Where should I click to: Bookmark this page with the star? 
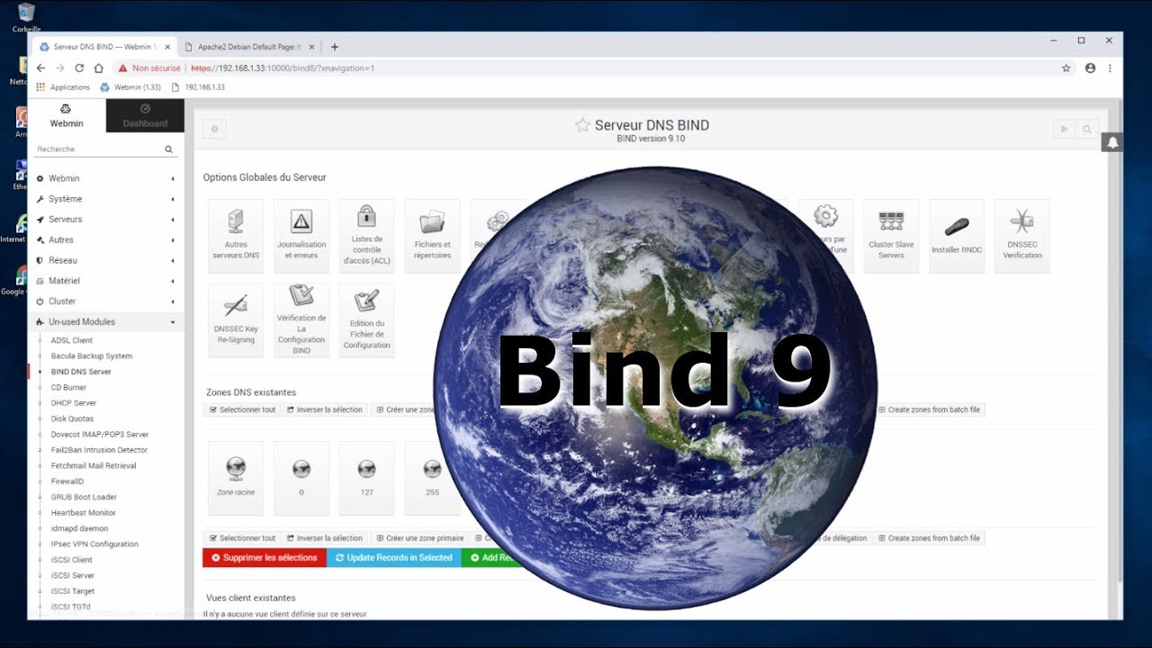click(x=1066, y=67)
